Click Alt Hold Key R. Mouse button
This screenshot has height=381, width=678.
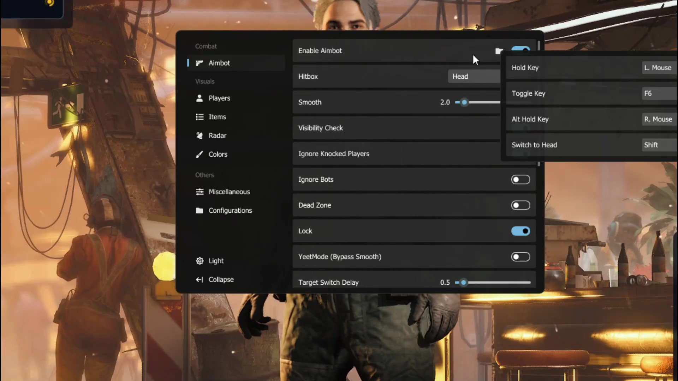659,119
